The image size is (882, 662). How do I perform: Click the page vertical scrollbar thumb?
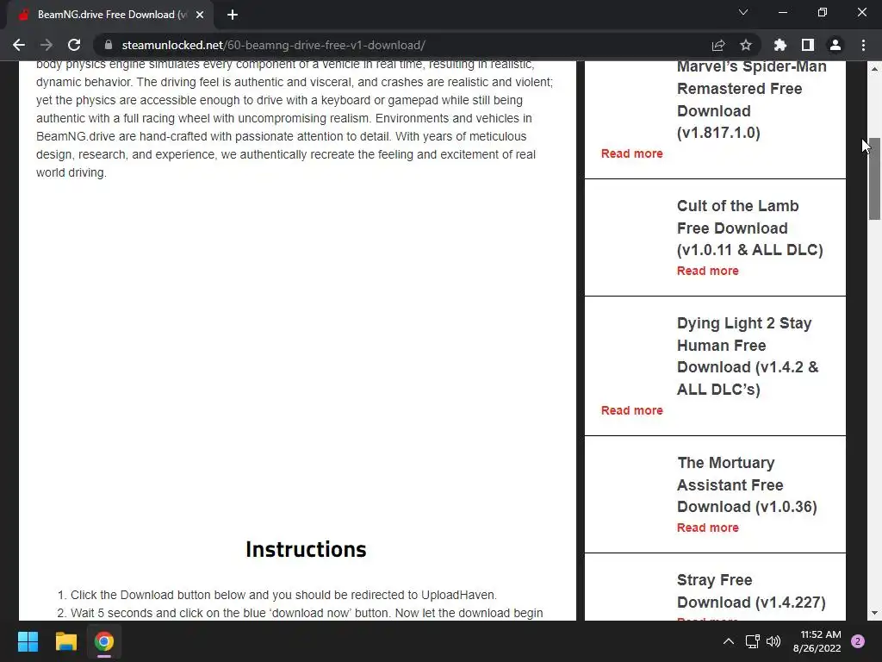(x=874, y=178)
